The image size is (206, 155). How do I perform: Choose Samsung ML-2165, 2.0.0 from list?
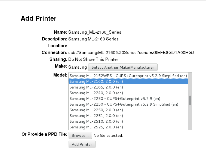click(96, 87)
